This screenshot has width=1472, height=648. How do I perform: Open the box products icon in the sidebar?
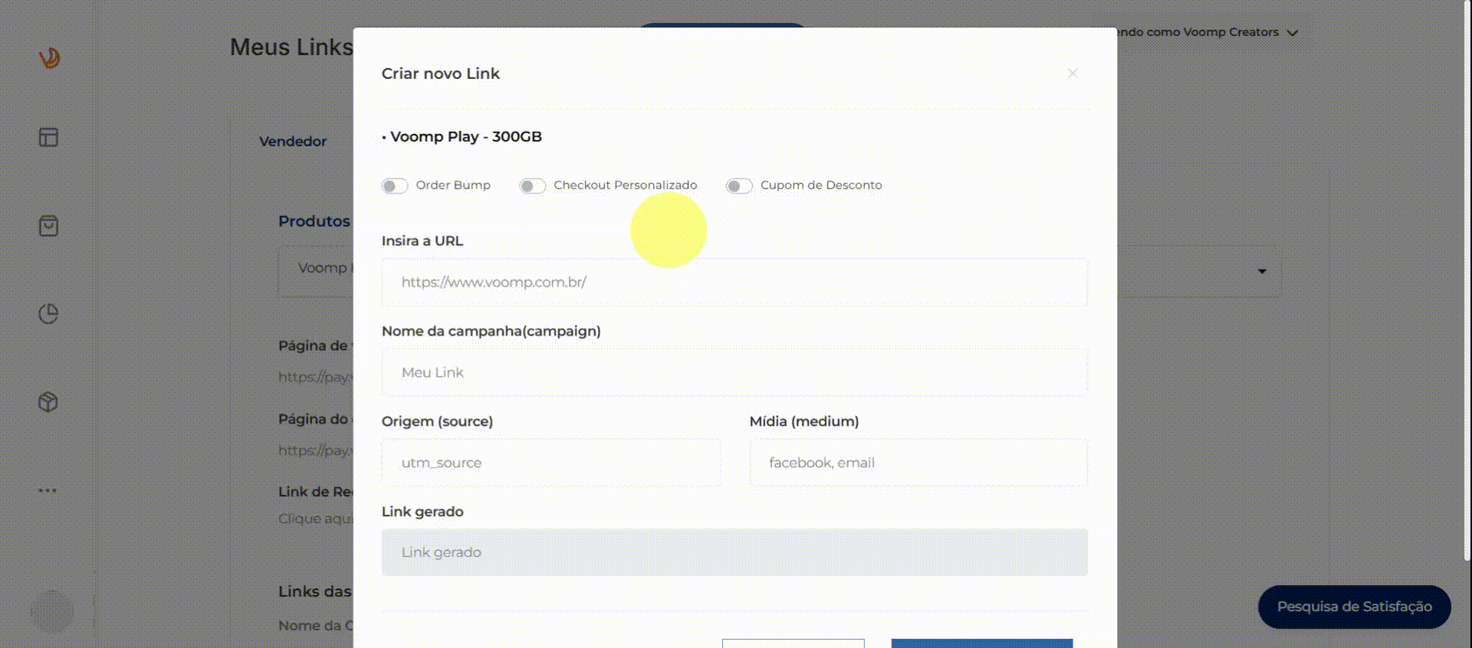pyautogui.click(x=48, y=402)
